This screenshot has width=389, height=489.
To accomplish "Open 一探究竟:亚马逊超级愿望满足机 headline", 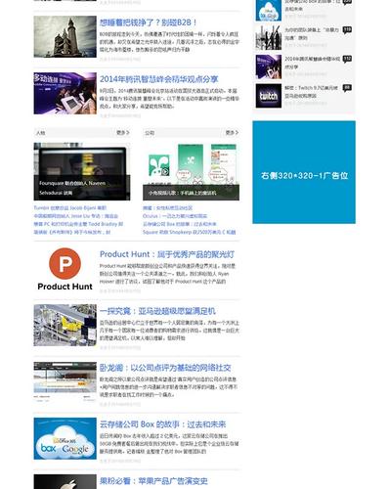I will pyautogui.click(x=157, y=311).
